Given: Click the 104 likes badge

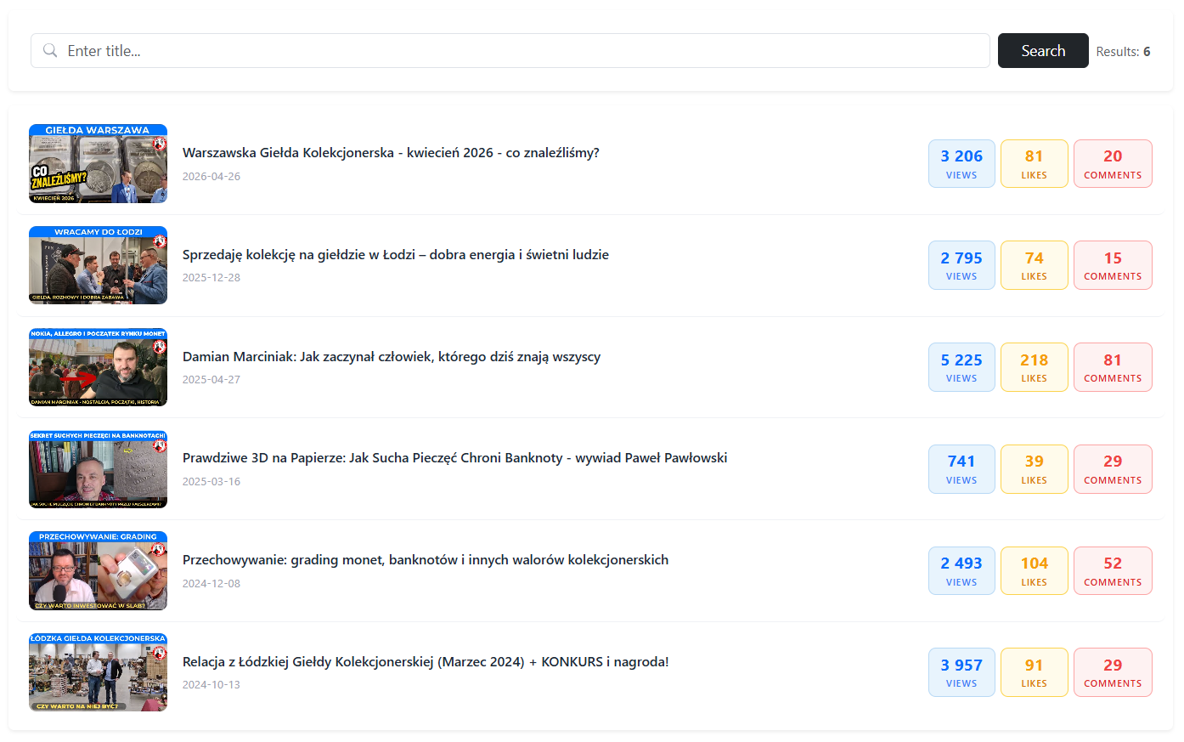Looking at the screenshot, I should point(1035,571).
